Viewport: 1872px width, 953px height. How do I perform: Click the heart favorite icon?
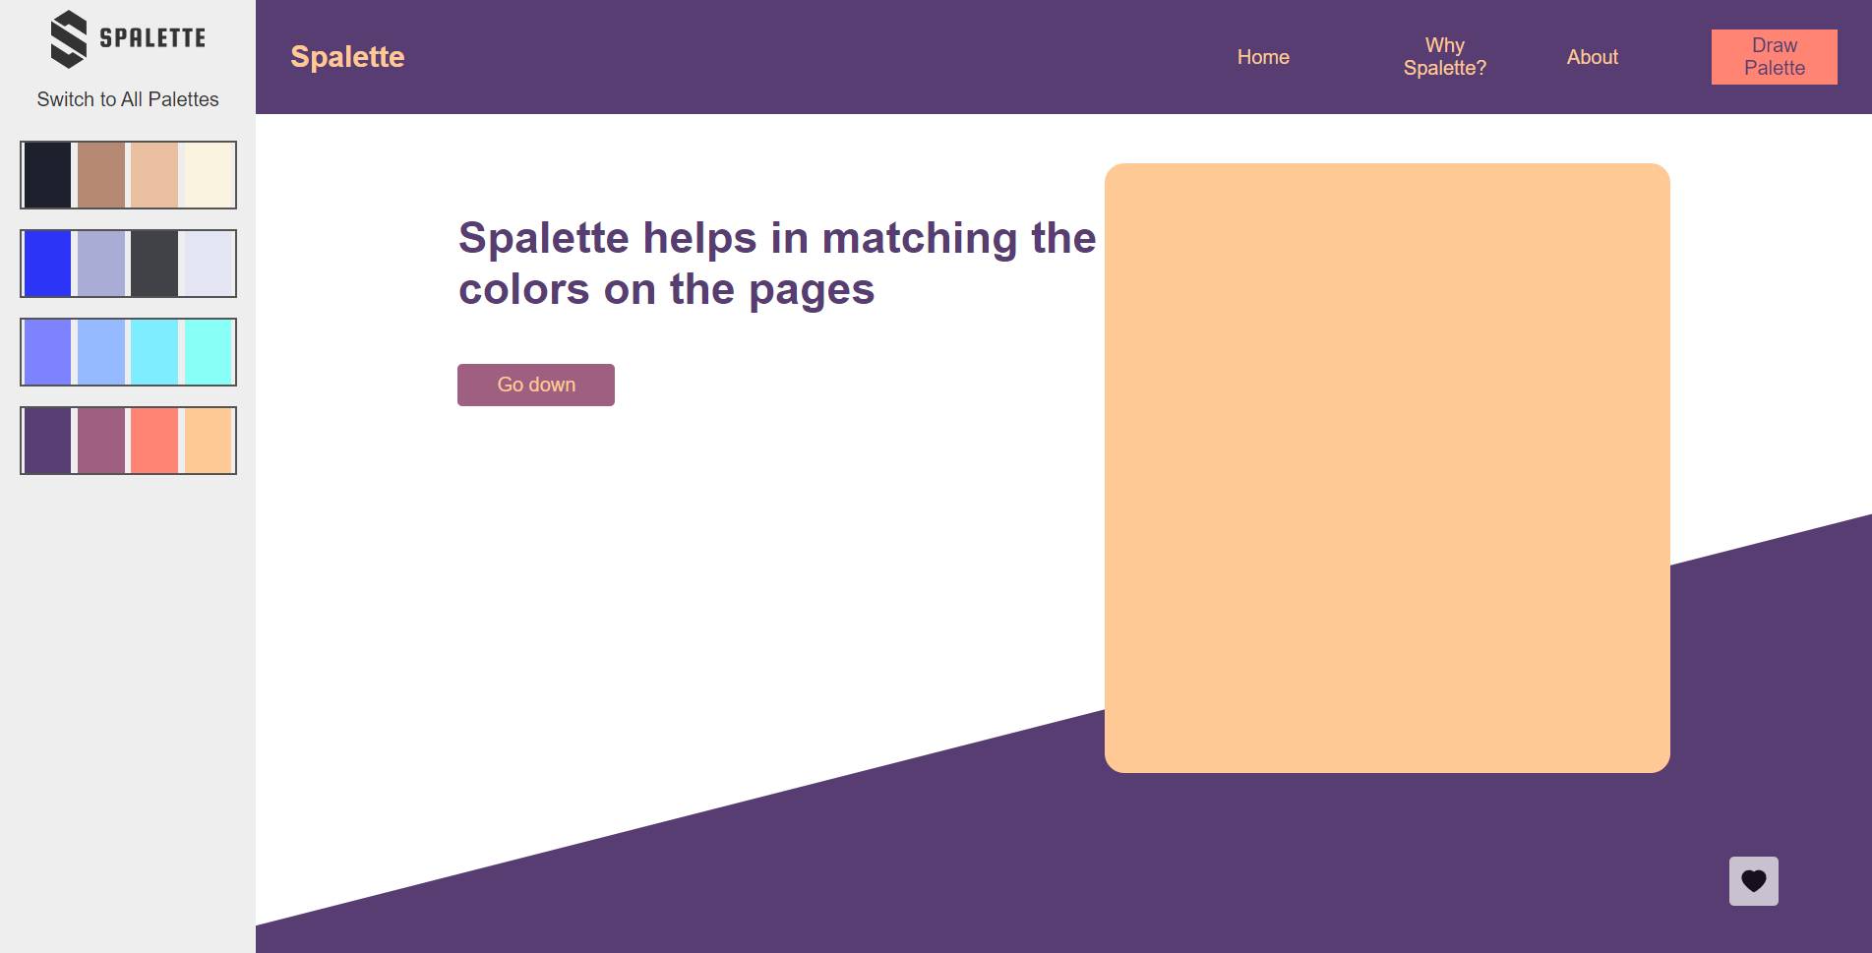[1753, 881]
